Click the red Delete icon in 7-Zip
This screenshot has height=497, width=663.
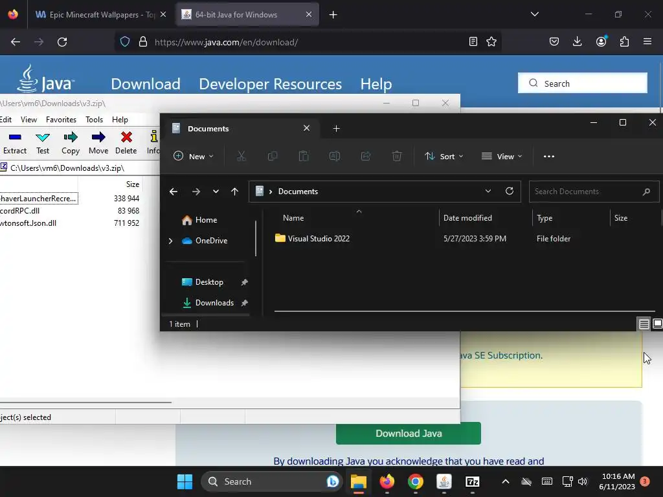coord(126,137)
